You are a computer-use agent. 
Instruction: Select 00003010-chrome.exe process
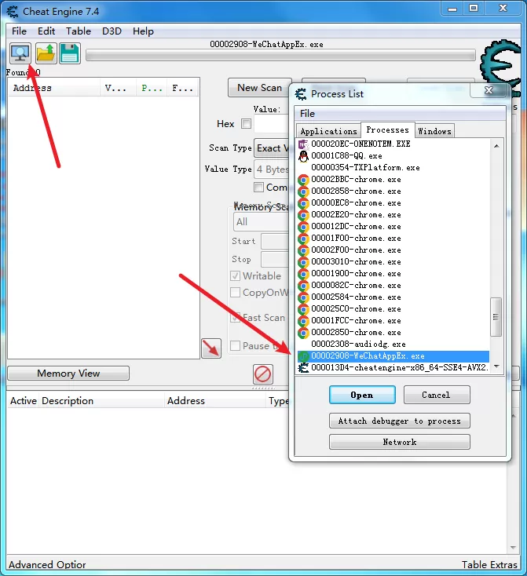tap(393, 261)
